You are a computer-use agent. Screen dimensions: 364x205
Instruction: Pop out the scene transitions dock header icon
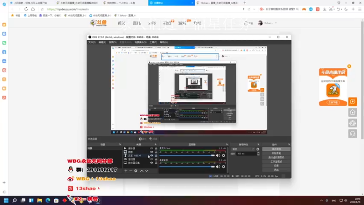point(258,144)
